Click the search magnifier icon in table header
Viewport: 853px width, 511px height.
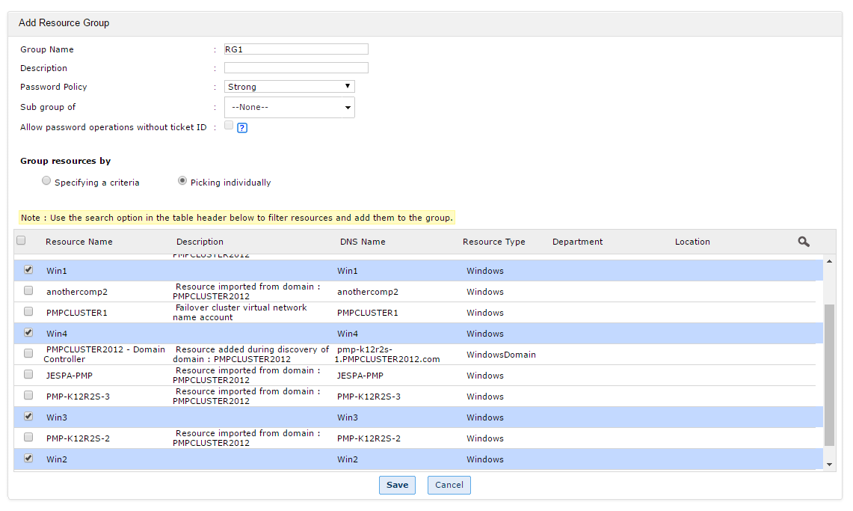[804, 242]
